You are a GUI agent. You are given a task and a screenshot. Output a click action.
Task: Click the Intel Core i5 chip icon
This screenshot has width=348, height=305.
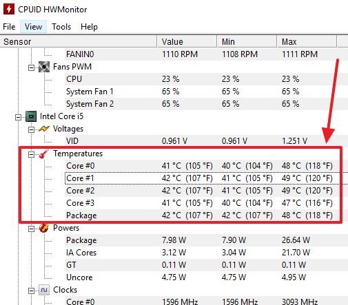[x=31, y=116]
